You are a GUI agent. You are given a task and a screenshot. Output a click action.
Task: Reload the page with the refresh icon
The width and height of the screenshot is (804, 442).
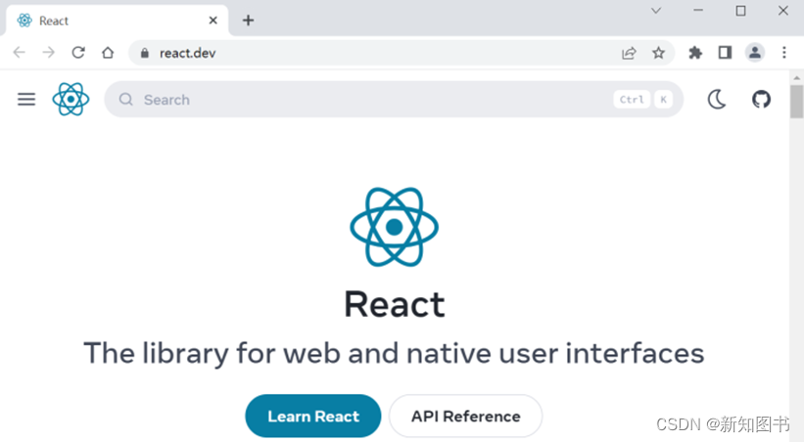[x=78, y=53]
